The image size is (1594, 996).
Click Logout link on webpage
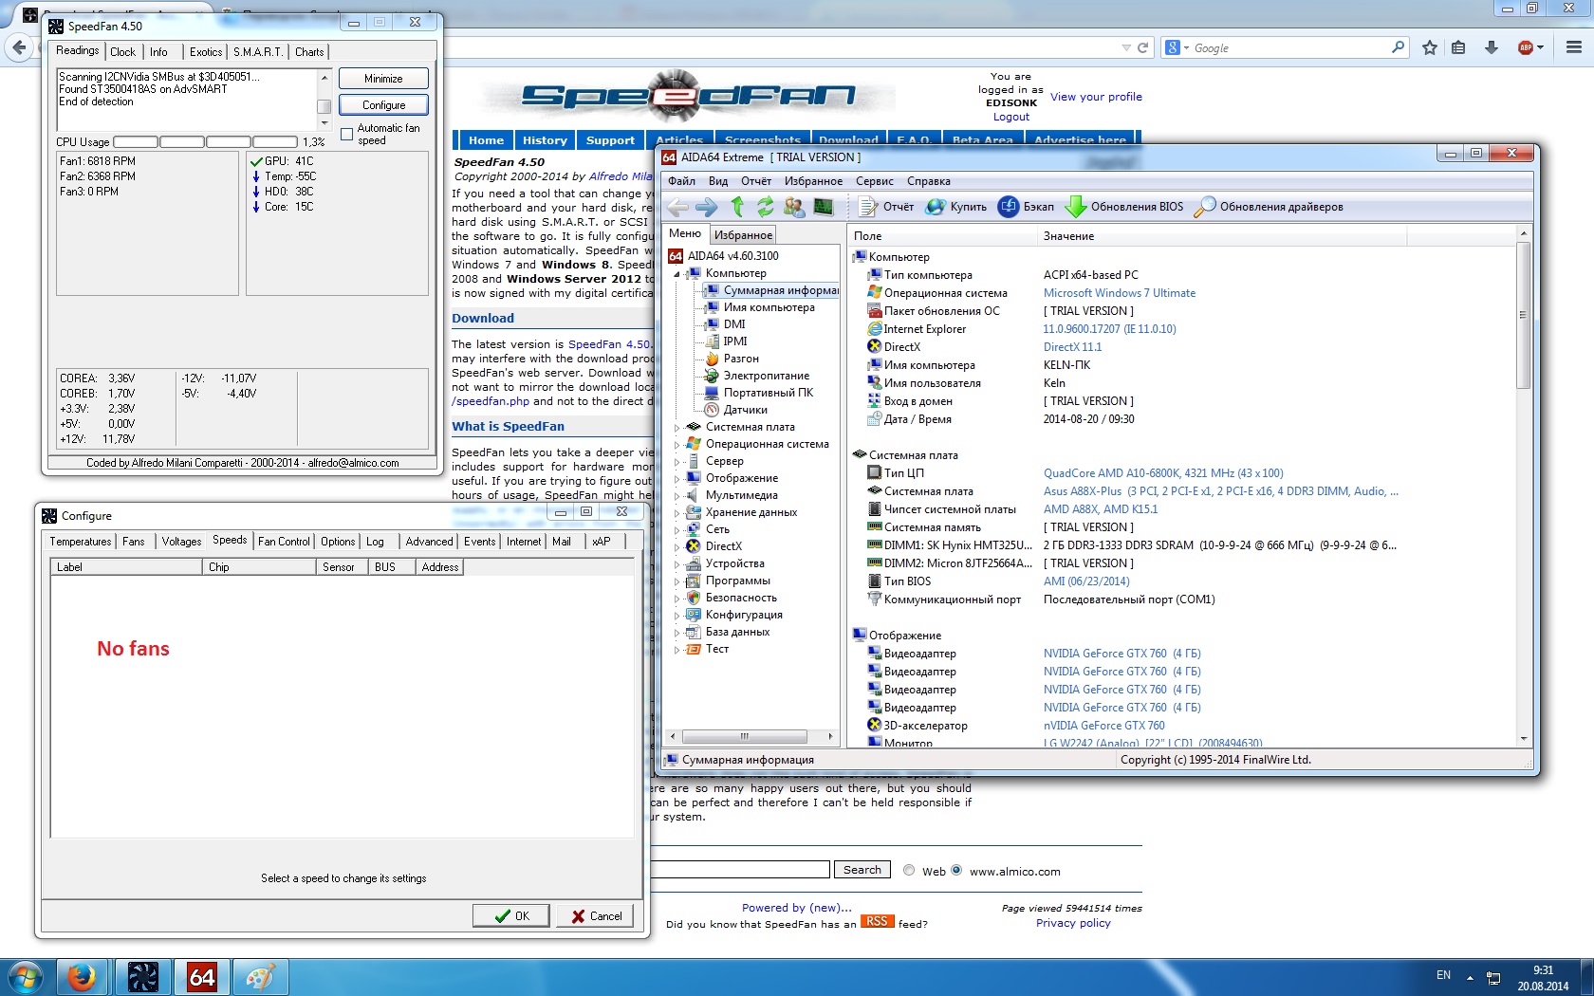pos(1011,118)
